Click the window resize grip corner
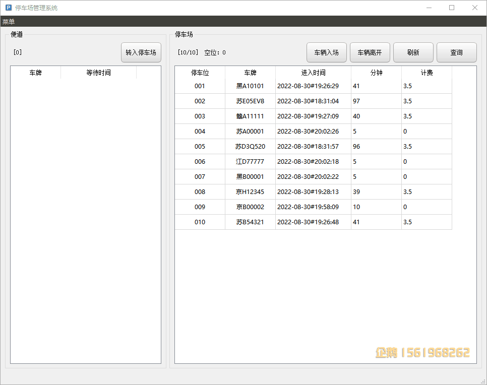The height and width of the screenshot is (385, 487). [483, 381]
